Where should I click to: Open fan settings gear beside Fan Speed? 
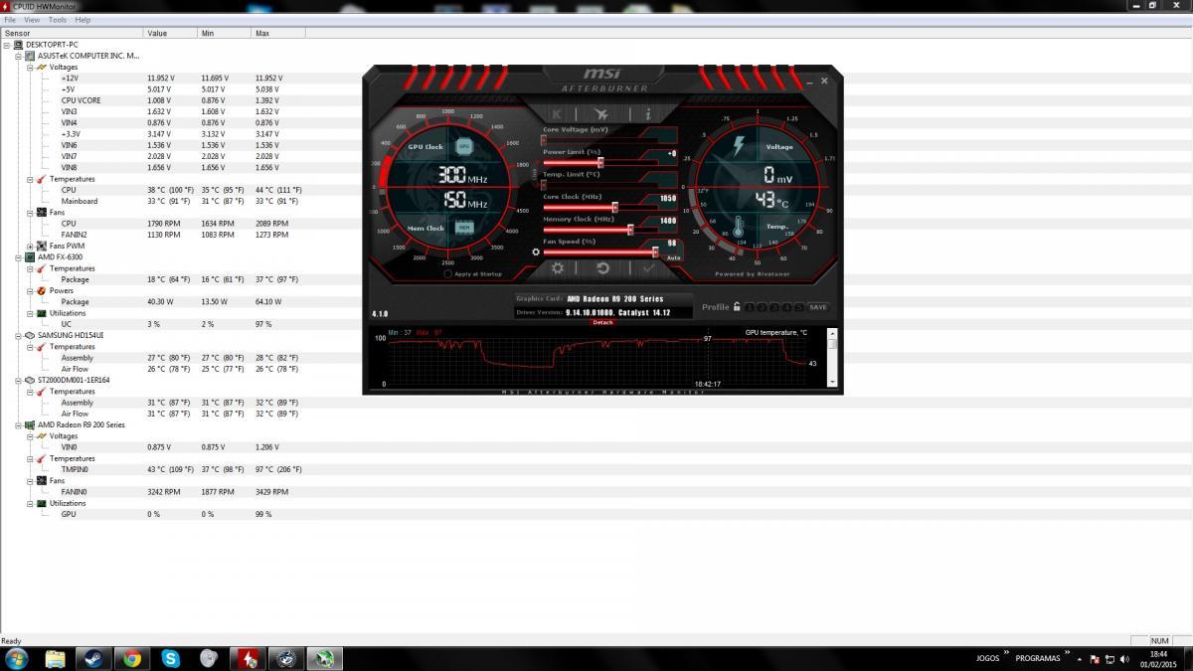coord(536,252)
